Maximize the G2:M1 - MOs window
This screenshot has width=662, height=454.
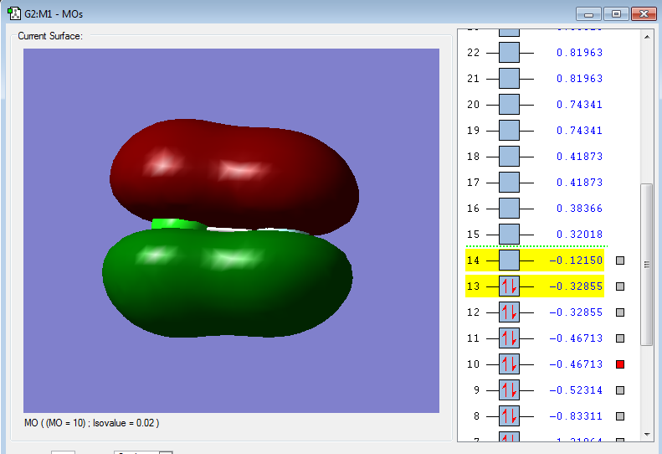coord(616,14)
